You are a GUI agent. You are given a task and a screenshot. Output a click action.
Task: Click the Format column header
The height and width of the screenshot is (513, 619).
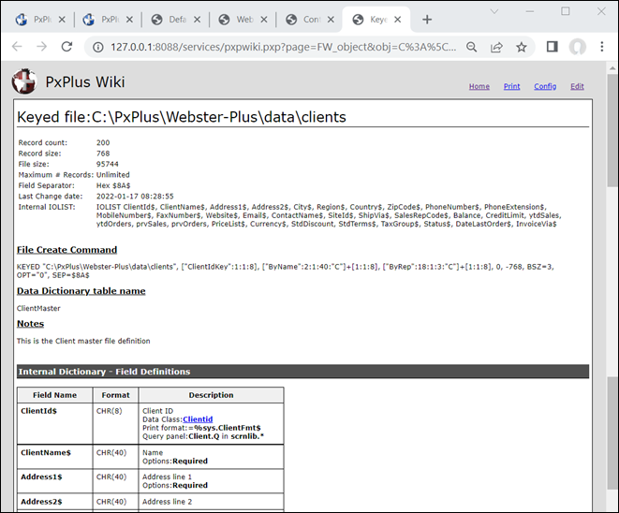click(x=116, y=395)
